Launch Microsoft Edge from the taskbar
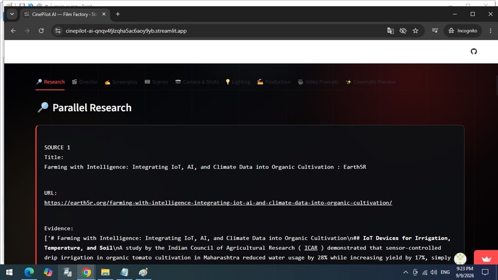The image size is (498, 280). click(29, 273)
